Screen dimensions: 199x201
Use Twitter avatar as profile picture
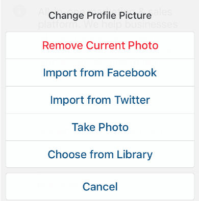click(100, 100)
